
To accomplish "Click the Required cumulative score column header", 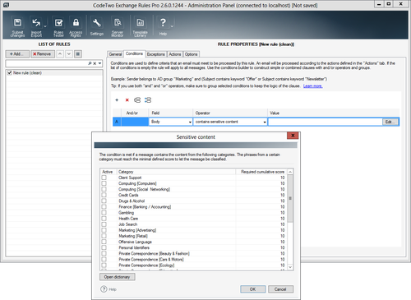I will tap(261, 172).
